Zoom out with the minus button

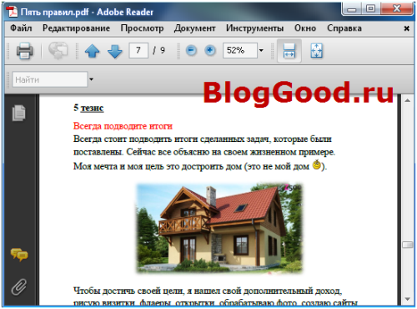click(191, 50)
